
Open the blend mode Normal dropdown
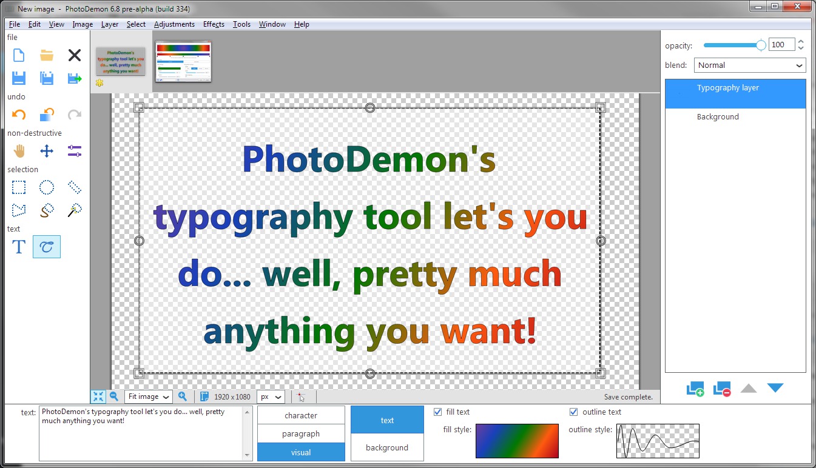click(x=750, y=65)
